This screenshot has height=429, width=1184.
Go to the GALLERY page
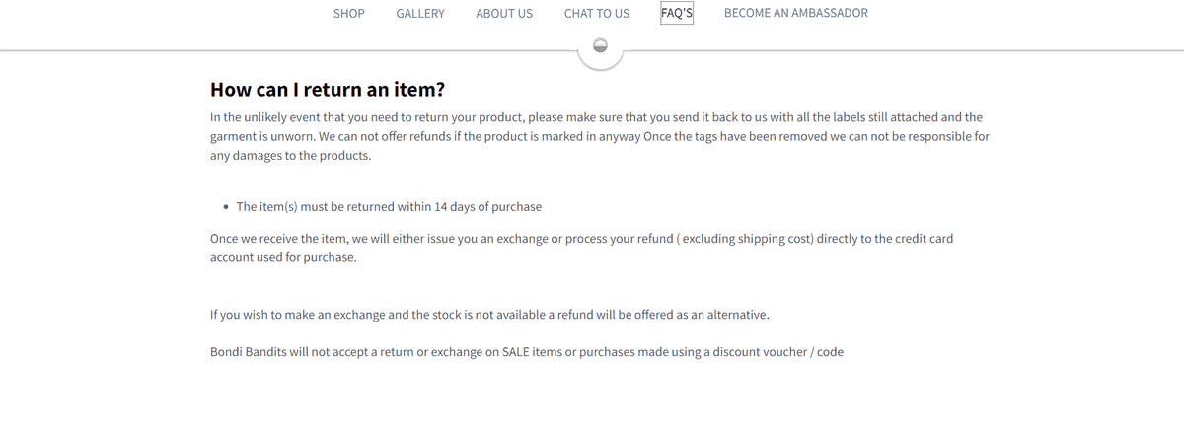tap(420, 13)
